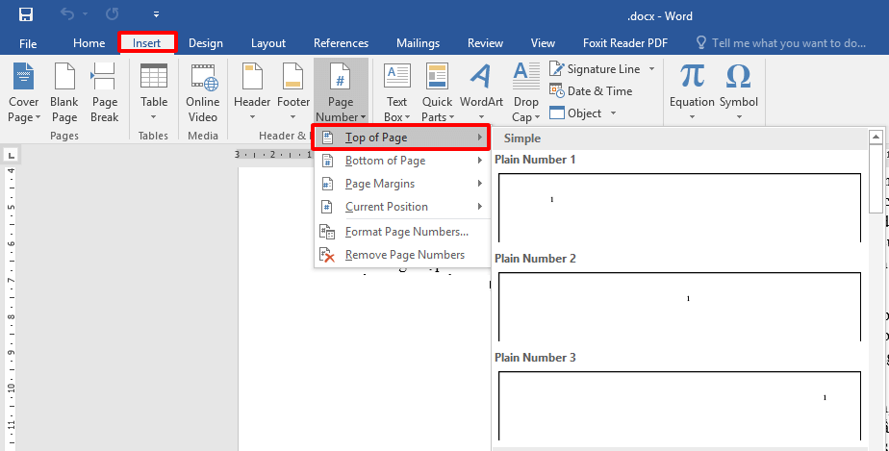Click the tab selector button beside ruler
This screenshot has height=451, width=889.
point(12,154)
